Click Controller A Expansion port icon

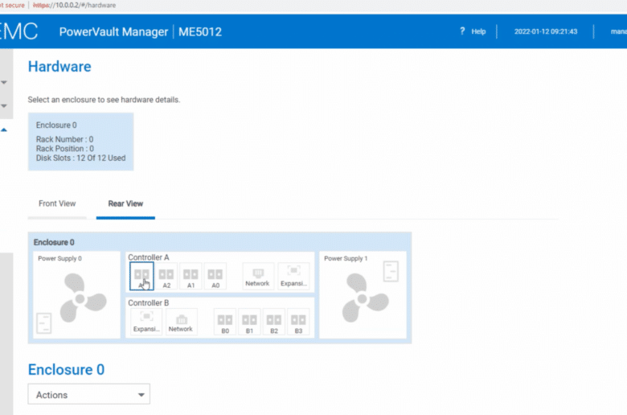tap(293, 276)
